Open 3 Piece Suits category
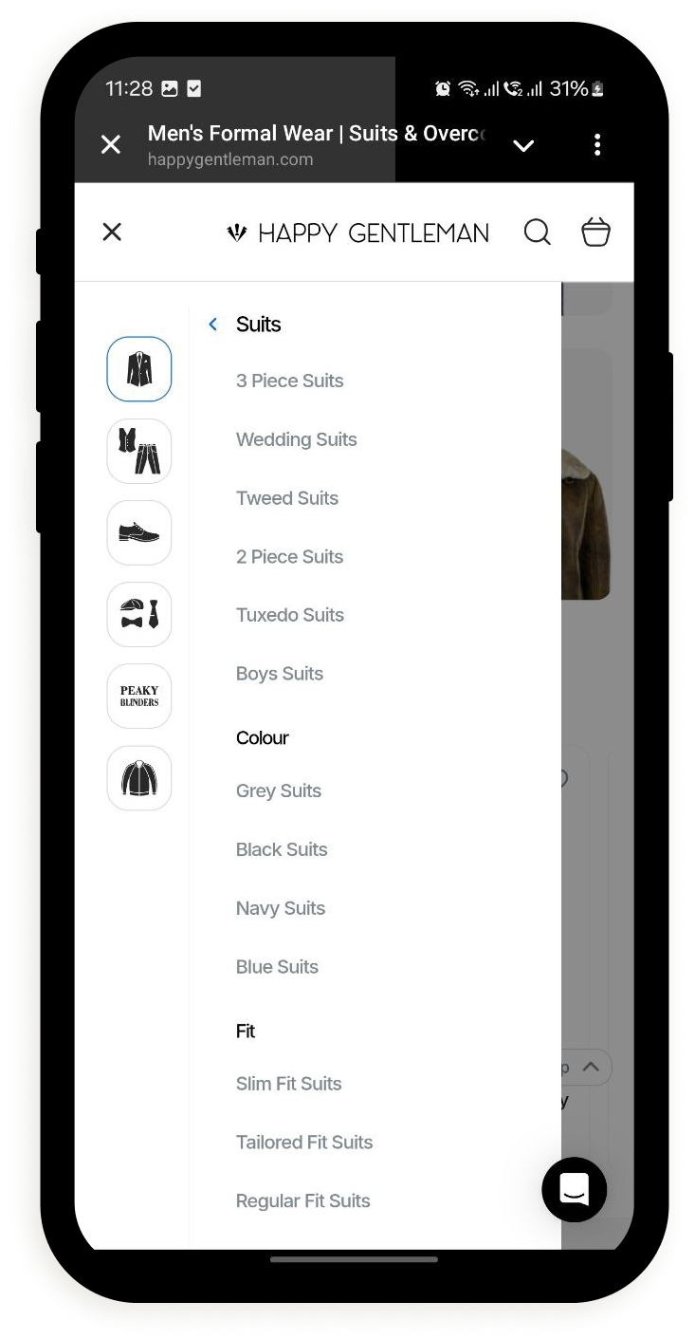 pos(290,381)
